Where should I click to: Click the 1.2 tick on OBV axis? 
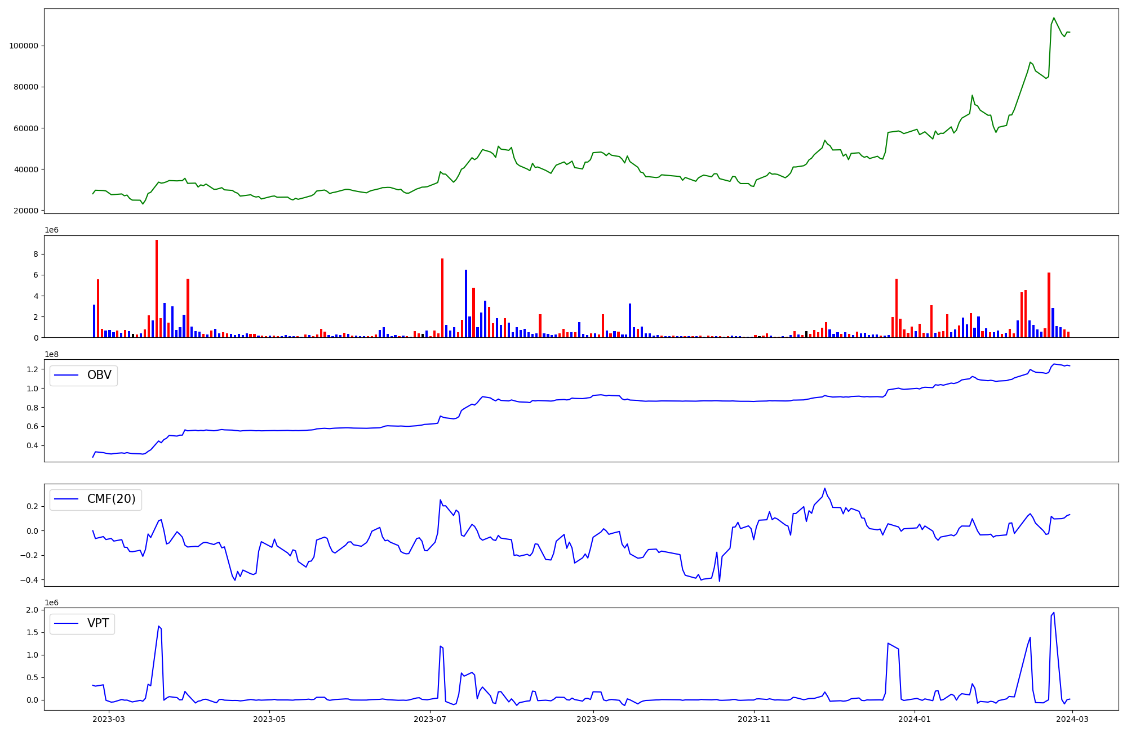point(32,369)
